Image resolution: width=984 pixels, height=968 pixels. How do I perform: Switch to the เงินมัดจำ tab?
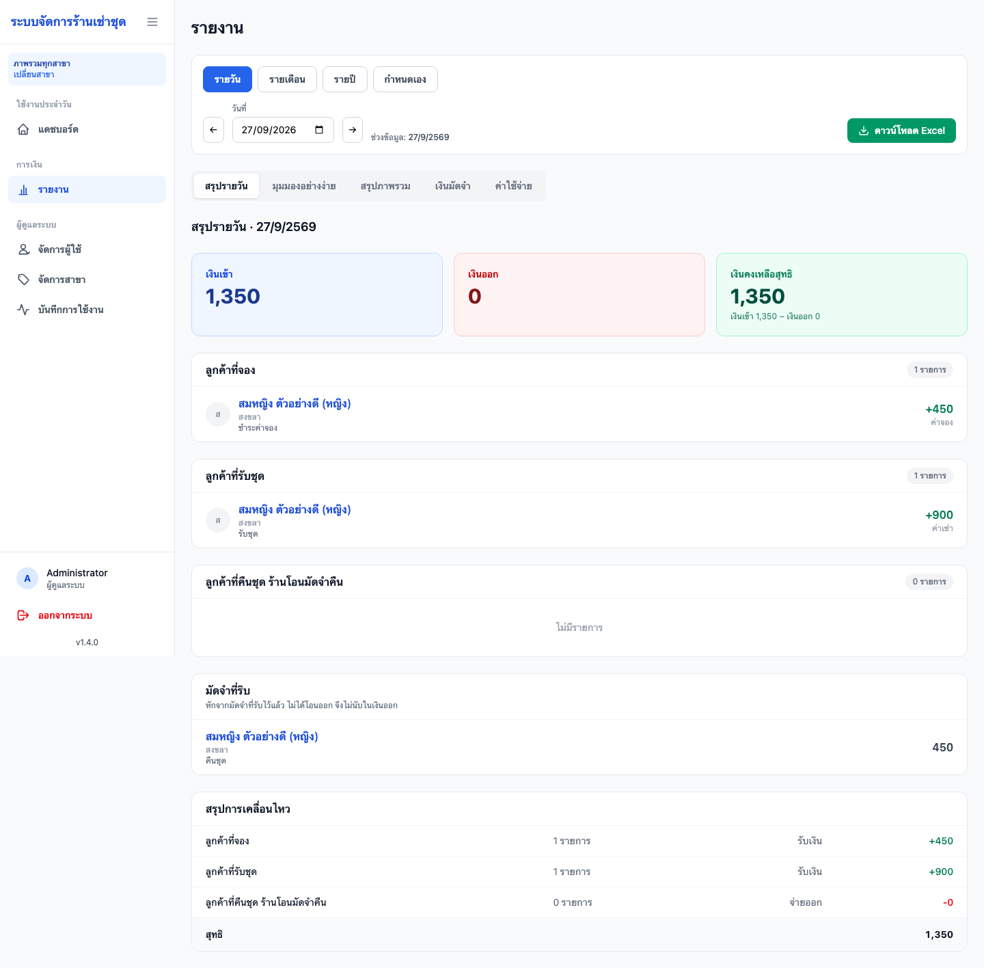point(453,186)
